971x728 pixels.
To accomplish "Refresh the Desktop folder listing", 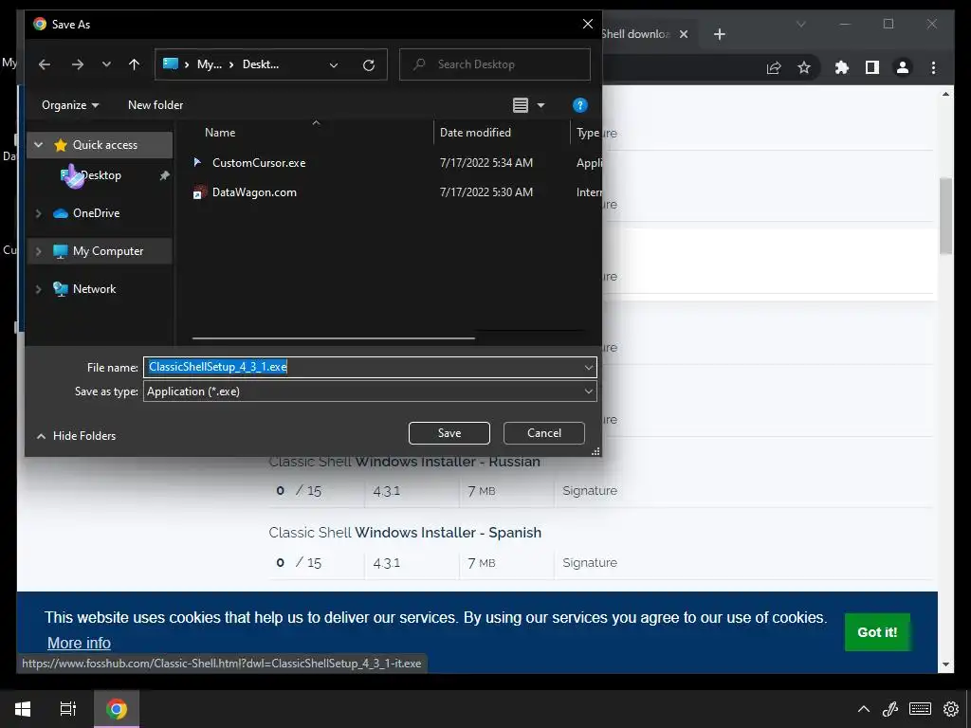I will (x=369, y=65).
